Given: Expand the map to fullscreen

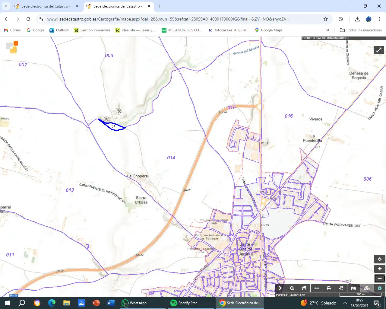Looking at the screenshot, I should pyautogui.click(x=379, y=50).
